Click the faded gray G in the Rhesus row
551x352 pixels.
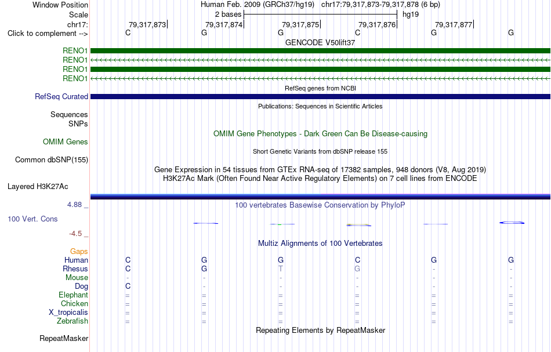357,268
